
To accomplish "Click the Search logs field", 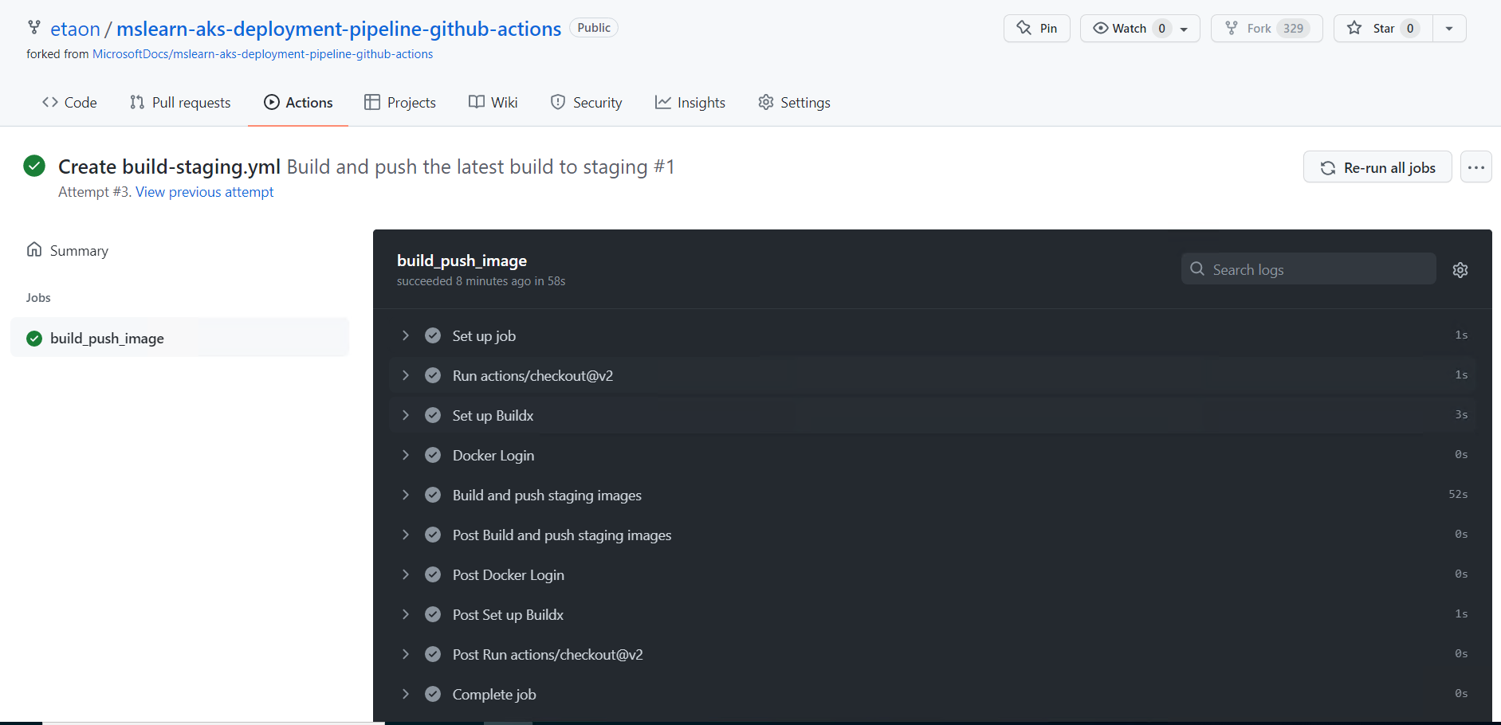I will click(1309, 269).
